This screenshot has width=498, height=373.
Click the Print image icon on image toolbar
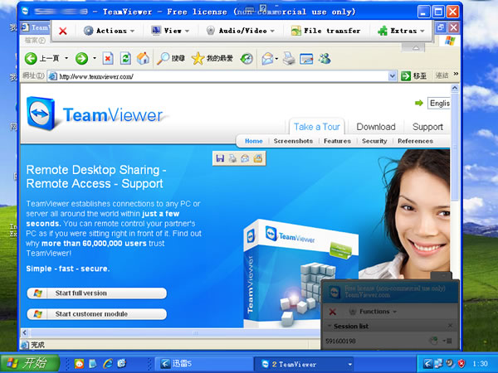tap(232, 158)
